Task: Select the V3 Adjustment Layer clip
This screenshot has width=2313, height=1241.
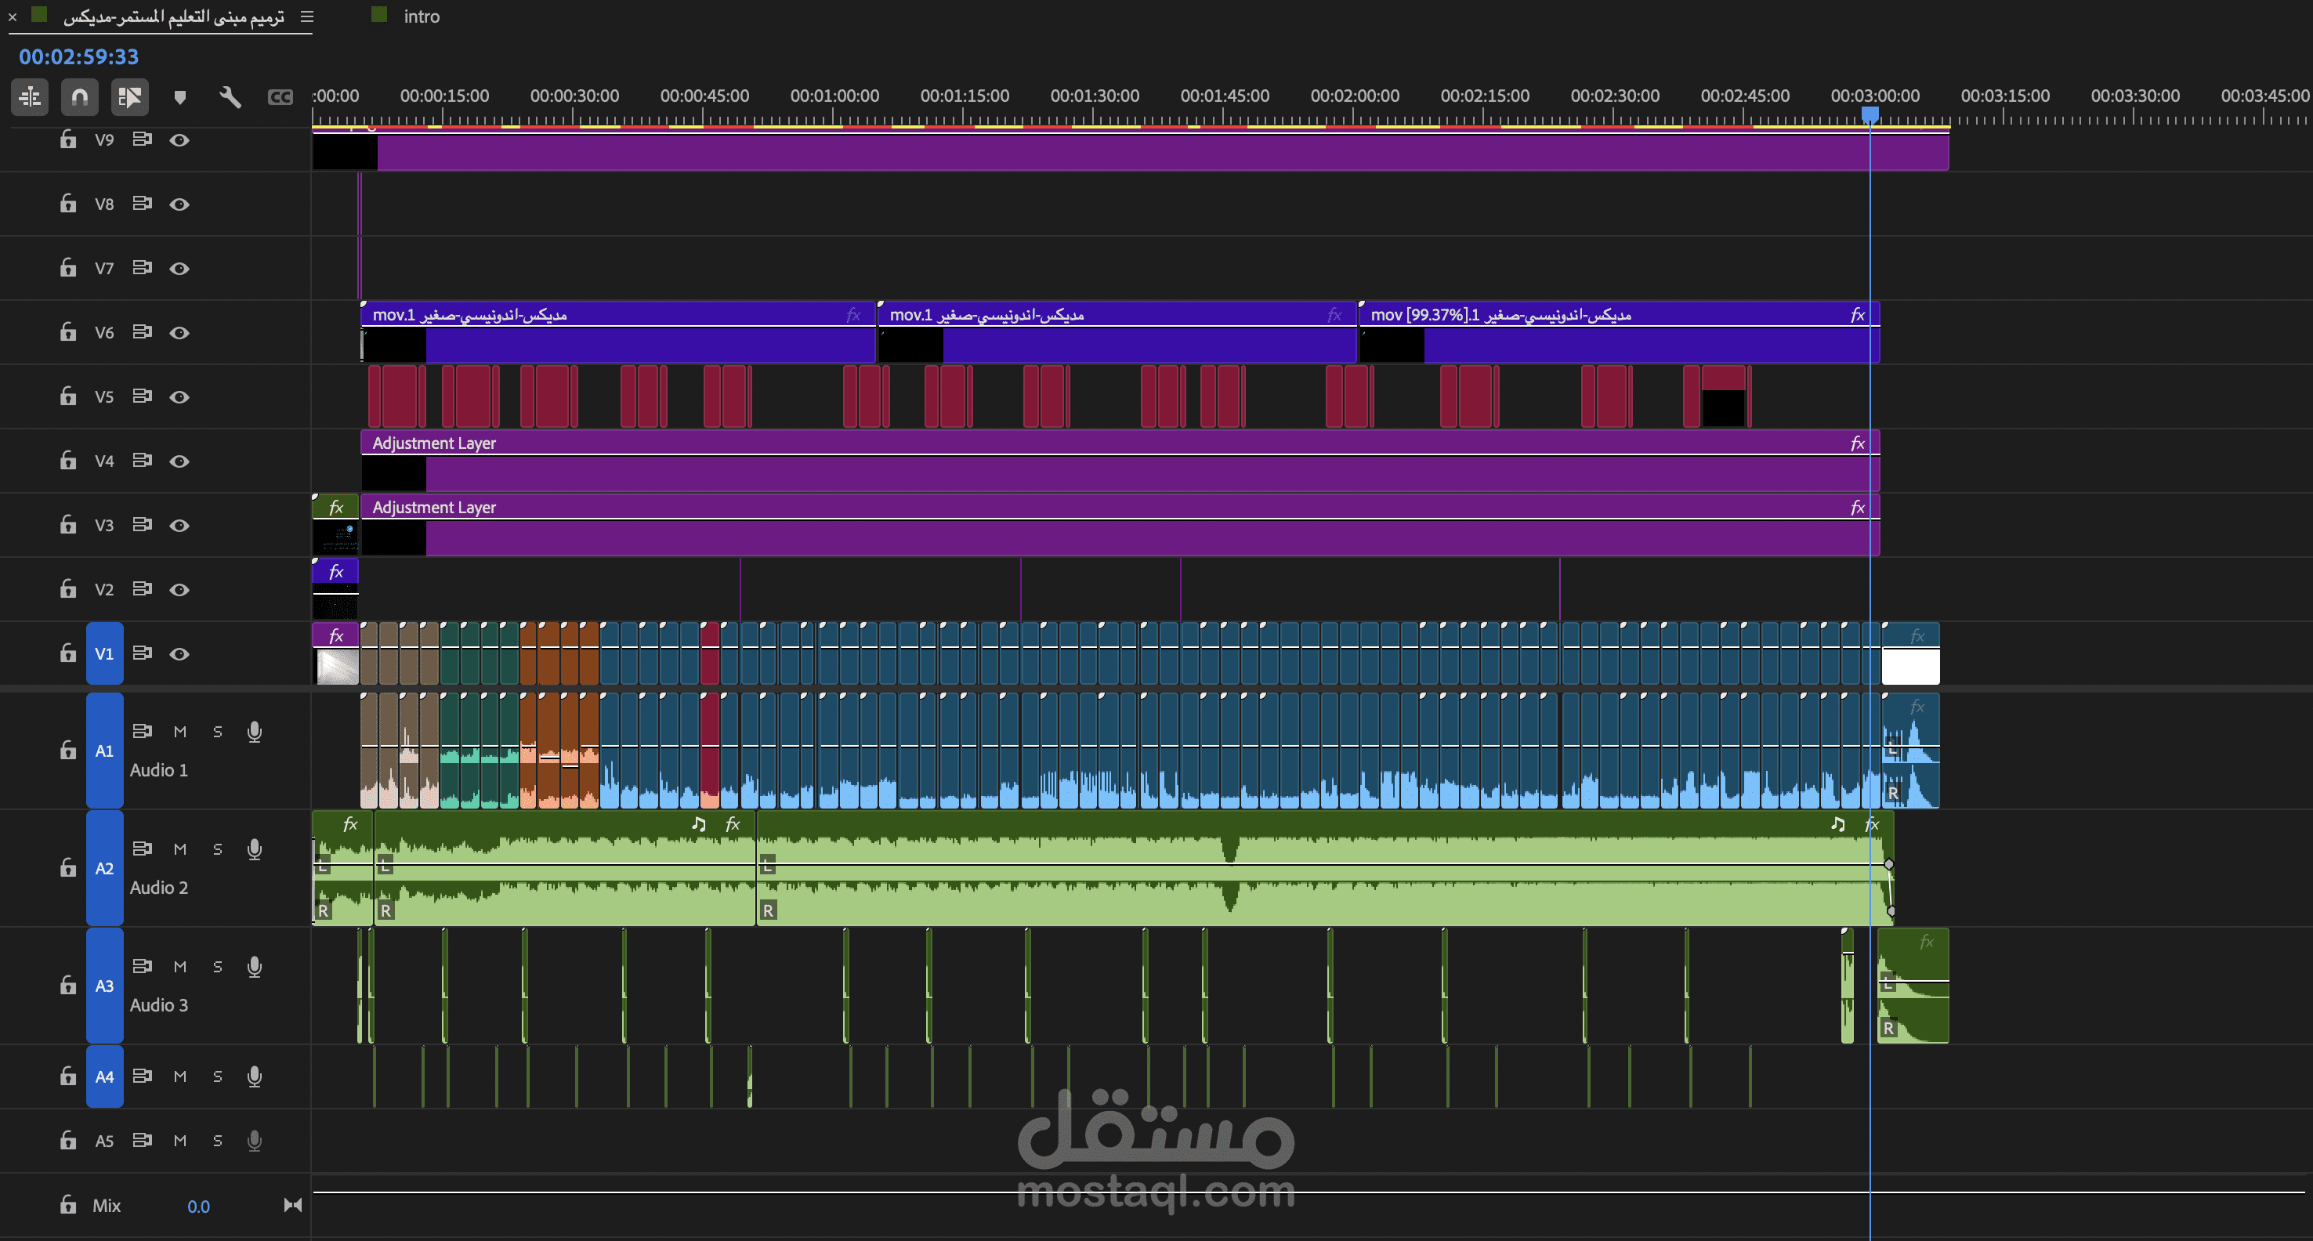Action: (1120, 526)
